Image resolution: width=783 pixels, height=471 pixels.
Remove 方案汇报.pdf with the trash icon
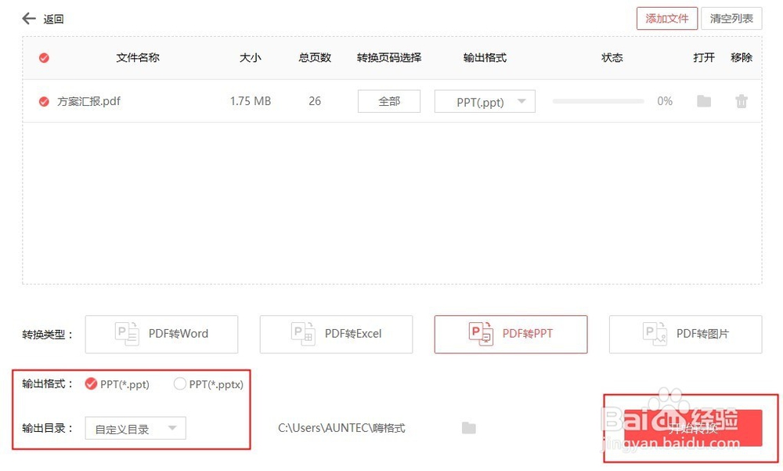(x=741, y=100)
